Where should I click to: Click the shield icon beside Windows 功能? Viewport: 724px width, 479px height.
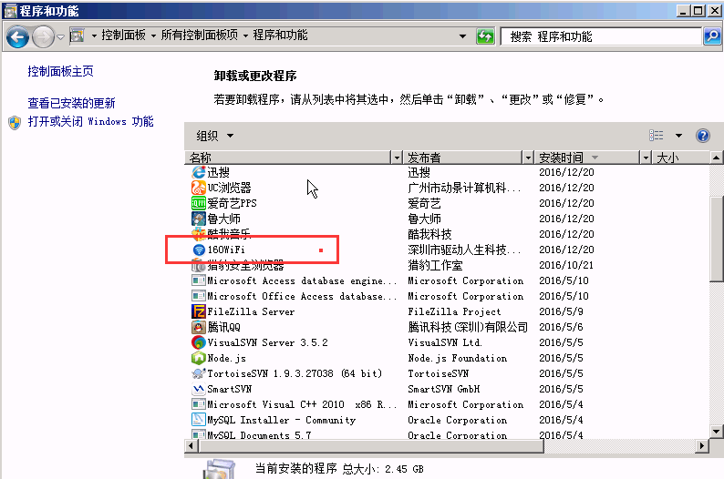coord(15,122)
